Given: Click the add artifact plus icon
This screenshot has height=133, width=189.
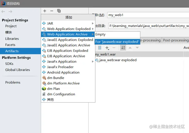Looking at the screenshot, I should pyautogui.click(x=45, y=11).
